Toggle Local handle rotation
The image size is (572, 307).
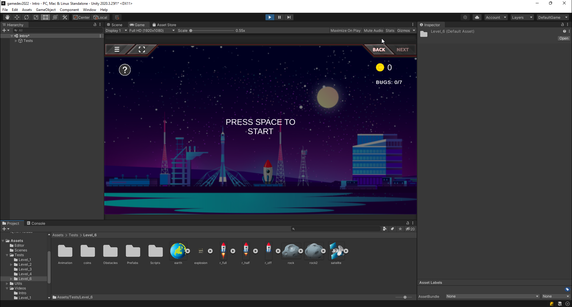click(100, 17)
